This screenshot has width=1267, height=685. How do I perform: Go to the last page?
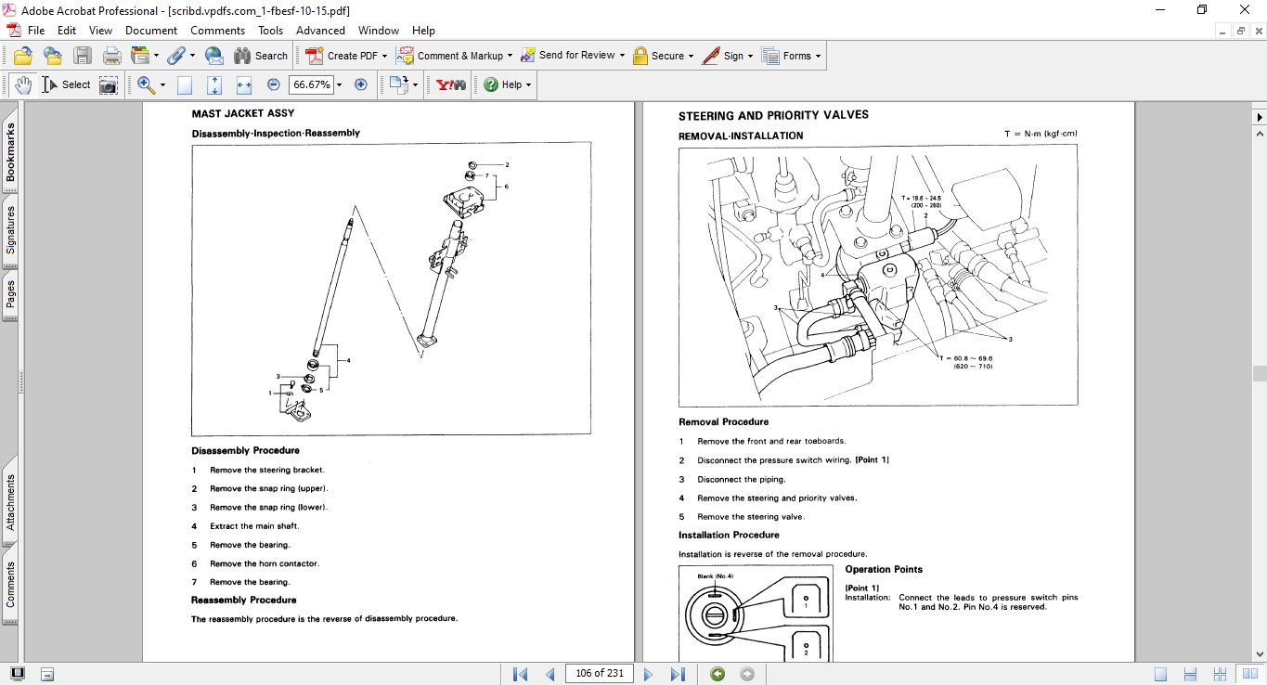[x=678, y=674]
